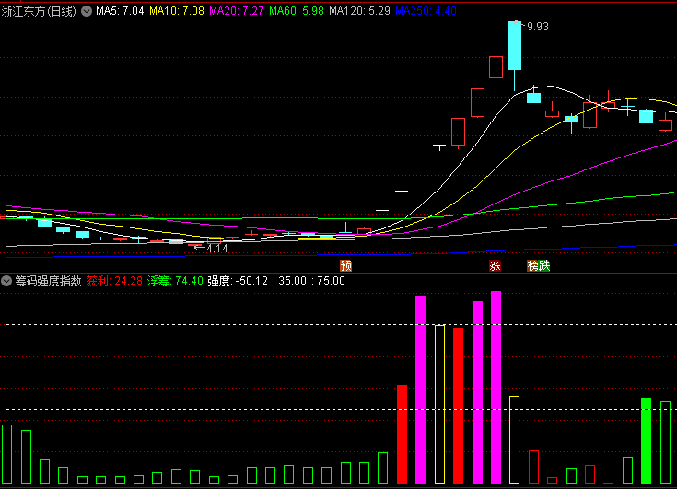
Task: Click the 预 event marker icon
Action: coord(345,265)
